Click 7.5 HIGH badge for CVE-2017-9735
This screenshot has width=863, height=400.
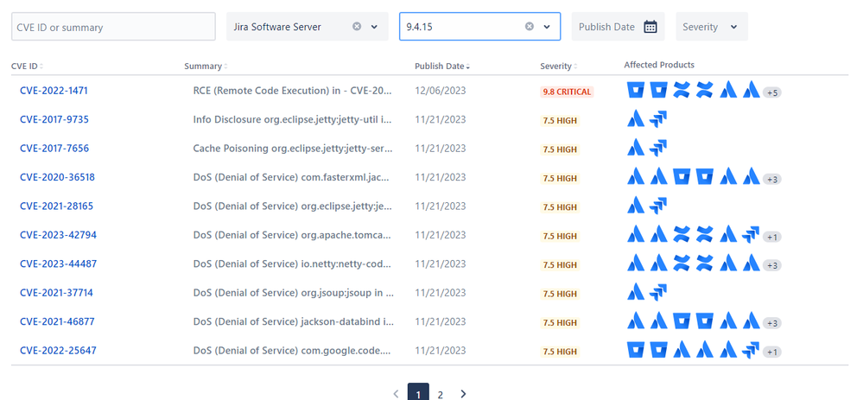[x=560, y=120]
